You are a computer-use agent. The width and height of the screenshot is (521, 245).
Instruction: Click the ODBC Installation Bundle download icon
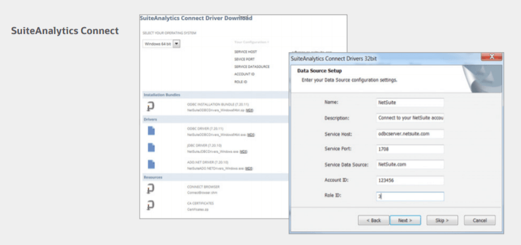coord(150,107)
